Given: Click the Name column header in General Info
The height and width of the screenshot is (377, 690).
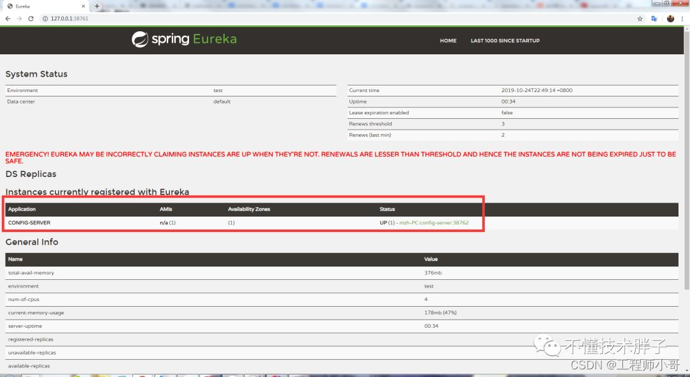Looking at the screenshot, I should (x=15, y=259).
